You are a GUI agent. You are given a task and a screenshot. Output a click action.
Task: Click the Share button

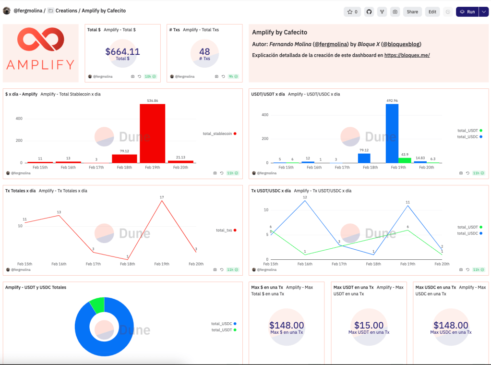click(412, 12)
